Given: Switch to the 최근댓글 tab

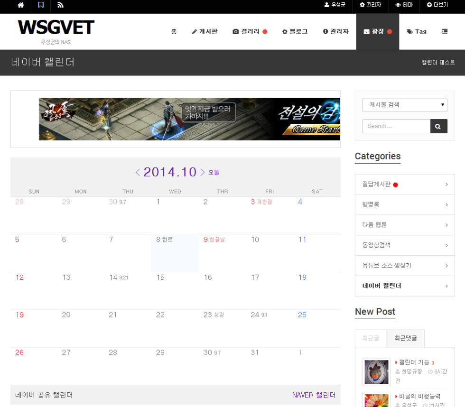Looking at the screenshot, I should click(405, 338).
